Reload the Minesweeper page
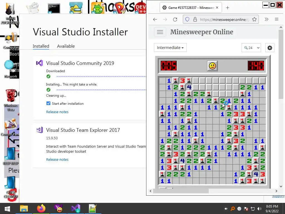 [175, 20]
